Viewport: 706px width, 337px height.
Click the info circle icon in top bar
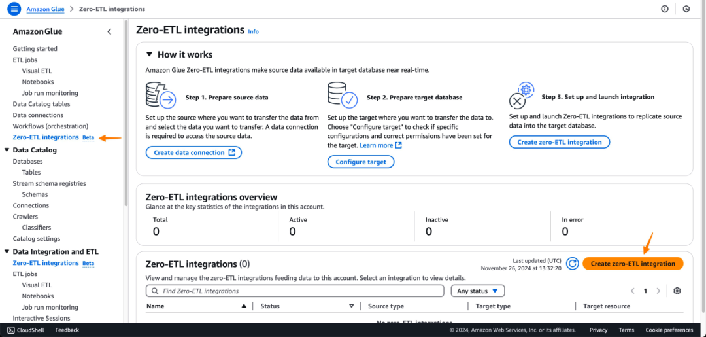[x=665, y=9]
